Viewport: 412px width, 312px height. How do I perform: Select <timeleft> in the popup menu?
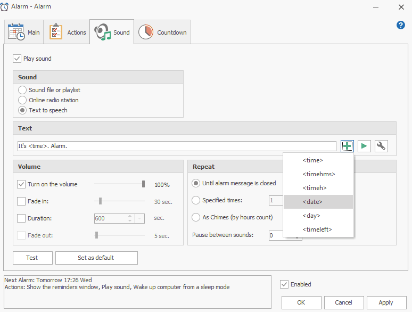pos(318,229)
